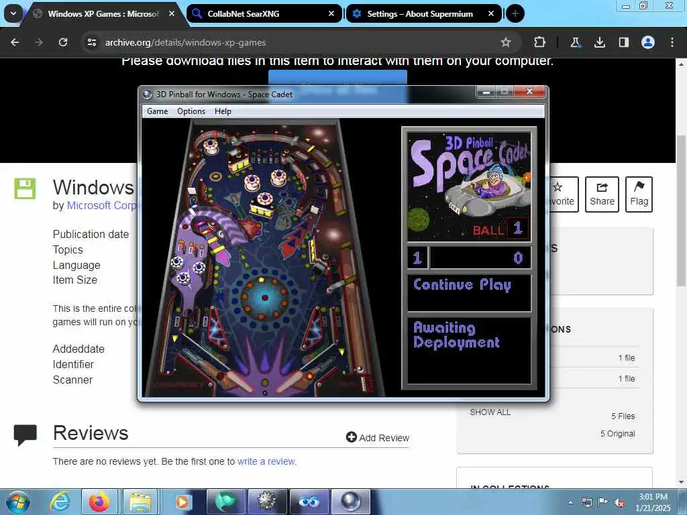This screenshot has height=515, width=687.
Task: Expand the tab search dropdown arrow
Action: [x=13, y=13]
